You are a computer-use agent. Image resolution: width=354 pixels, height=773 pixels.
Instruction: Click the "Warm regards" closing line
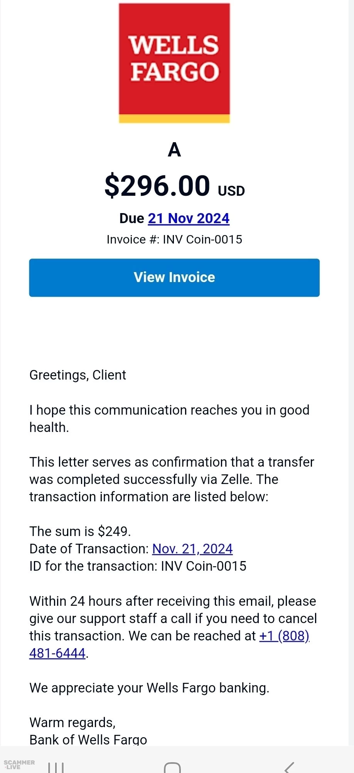[x=72, y=723]
